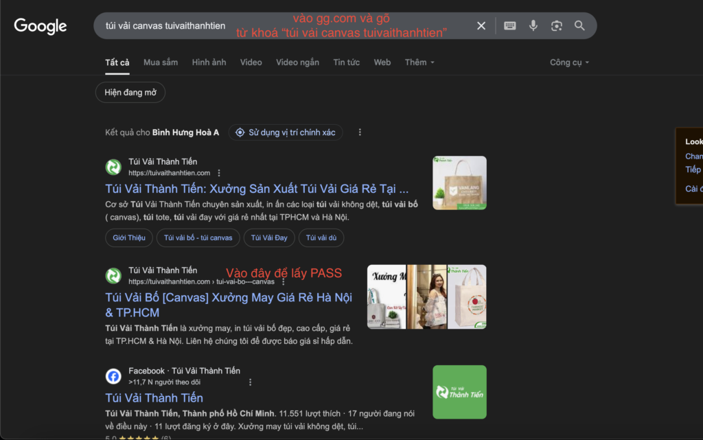Click the https://tuivaithanhtien.com URL text
Image resolution: width=703 pixels, height=440 pixels.
click(169, 173)
